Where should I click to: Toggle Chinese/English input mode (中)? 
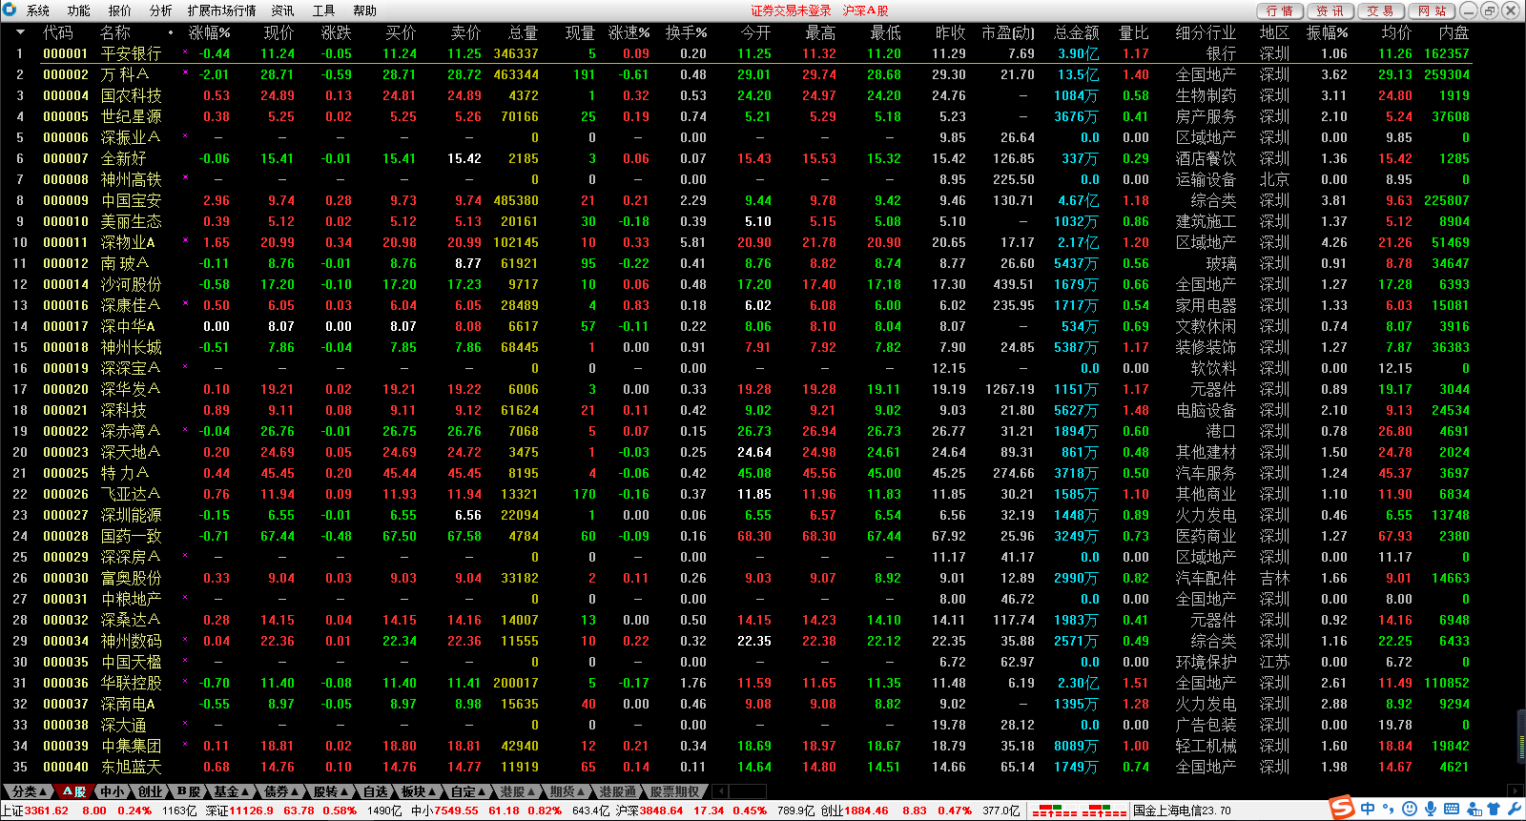pos(1369,810)
